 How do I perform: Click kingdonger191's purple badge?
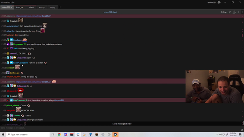pyautogui.click(x=8, y=44)
